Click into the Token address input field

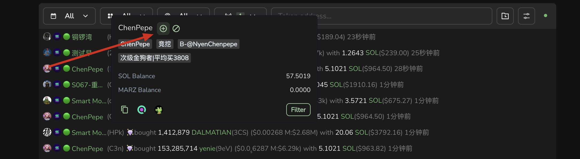pos(381,16)
